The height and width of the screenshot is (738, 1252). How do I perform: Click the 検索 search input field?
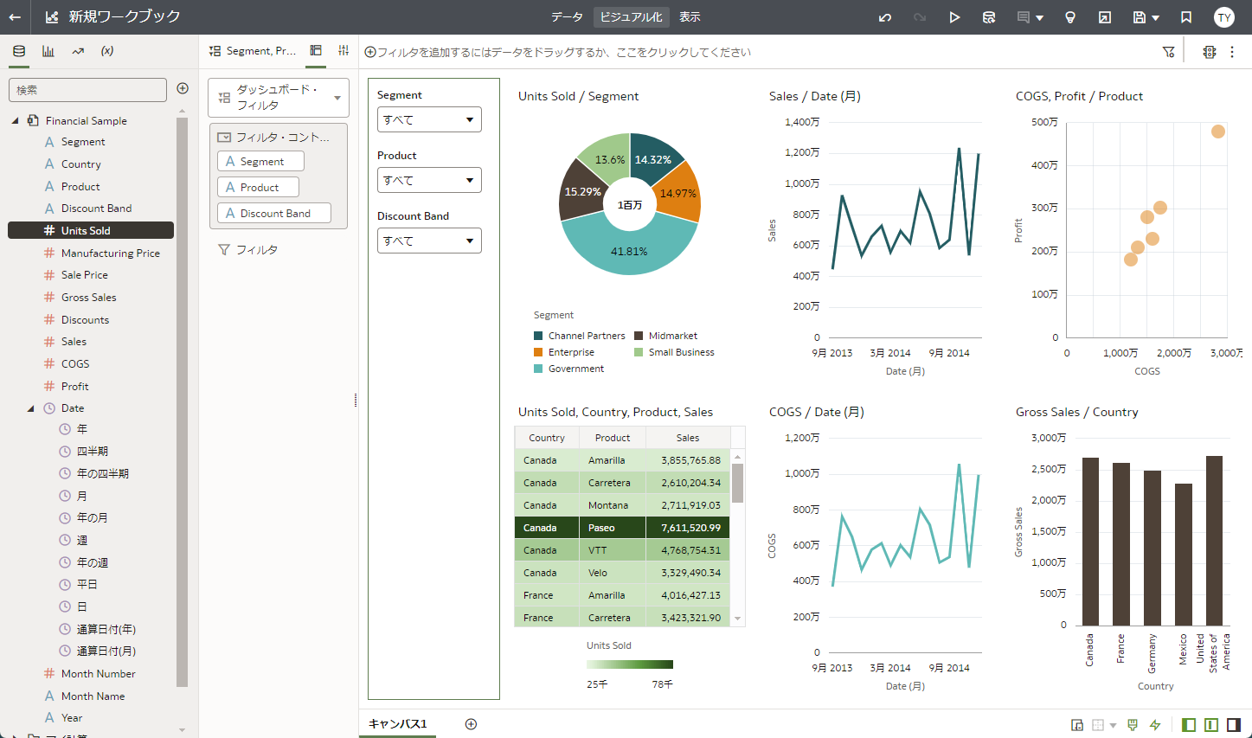87,90
